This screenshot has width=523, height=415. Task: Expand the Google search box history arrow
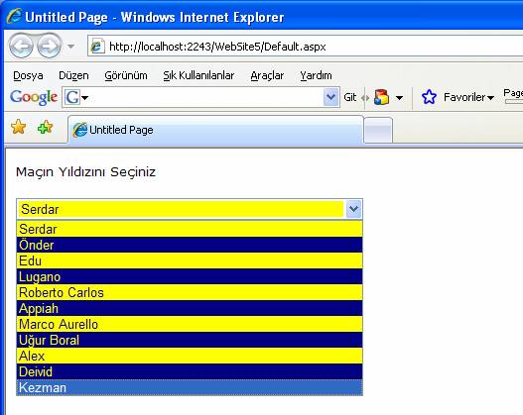point(330,97)
